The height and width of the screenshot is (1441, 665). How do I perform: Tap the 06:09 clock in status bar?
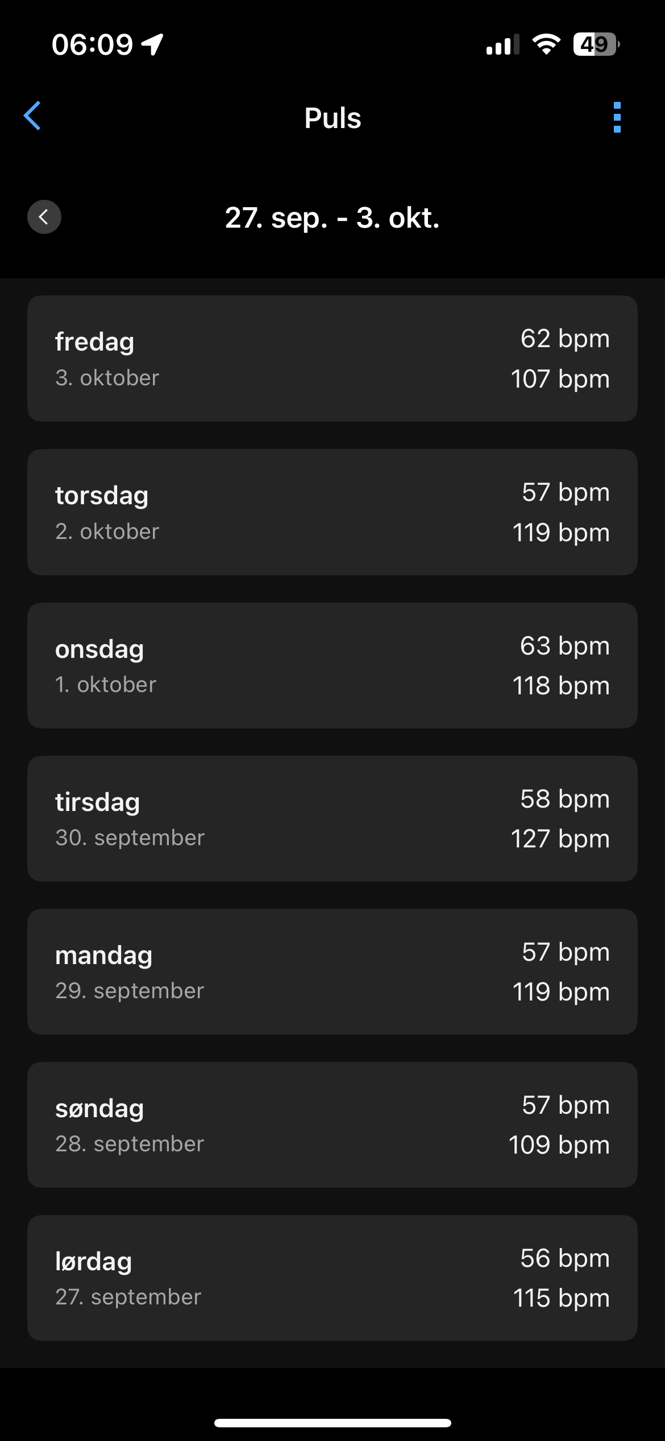92,44
